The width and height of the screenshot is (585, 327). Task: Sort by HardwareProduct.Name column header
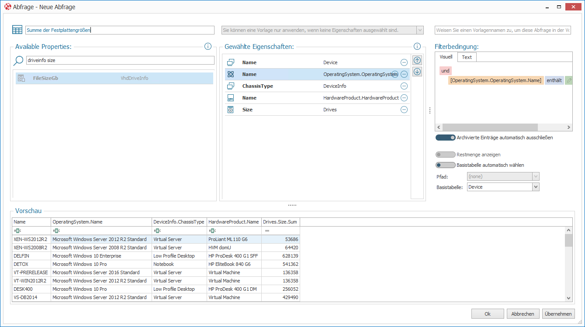click(x=234, y=222)
